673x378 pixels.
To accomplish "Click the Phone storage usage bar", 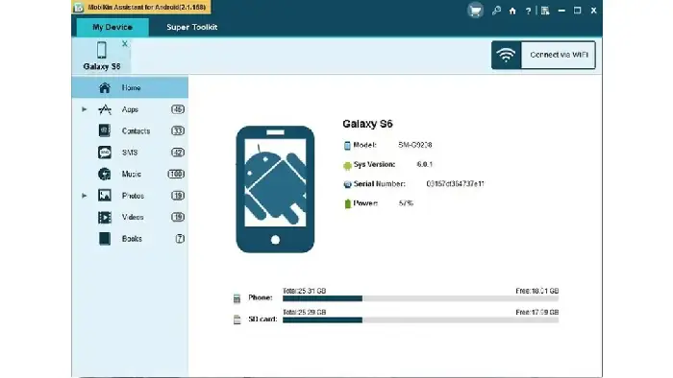I will pyautogui.click(x=421, y=298).
